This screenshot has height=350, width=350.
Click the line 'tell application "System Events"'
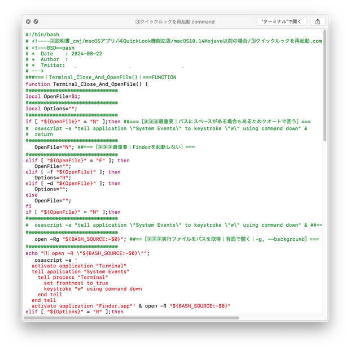[x=81, y=272]
